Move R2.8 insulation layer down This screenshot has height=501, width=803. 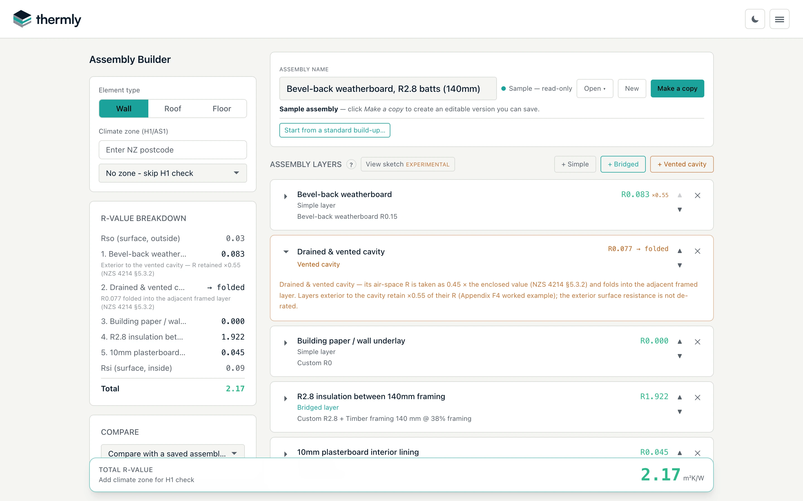(x=679, y=412)
